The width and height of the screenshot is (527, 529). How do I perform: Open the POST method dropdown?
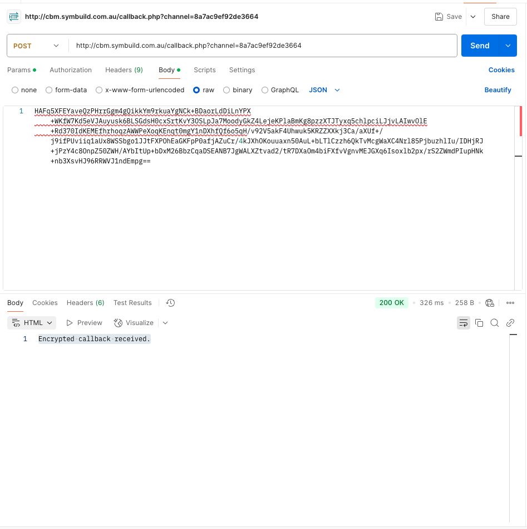click(x=36, y=46)
